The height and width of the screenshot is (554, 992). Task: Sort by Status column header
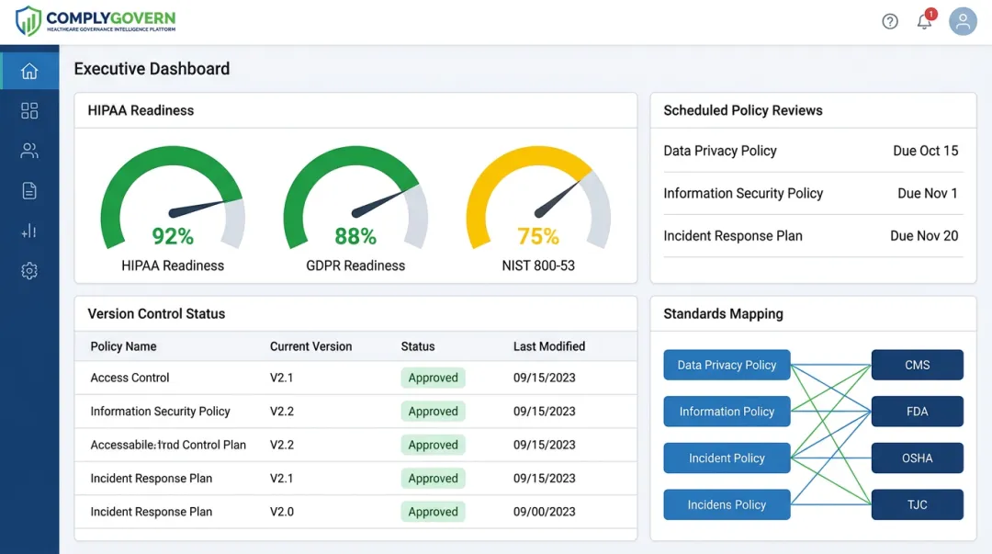click(x=418, y=346)
